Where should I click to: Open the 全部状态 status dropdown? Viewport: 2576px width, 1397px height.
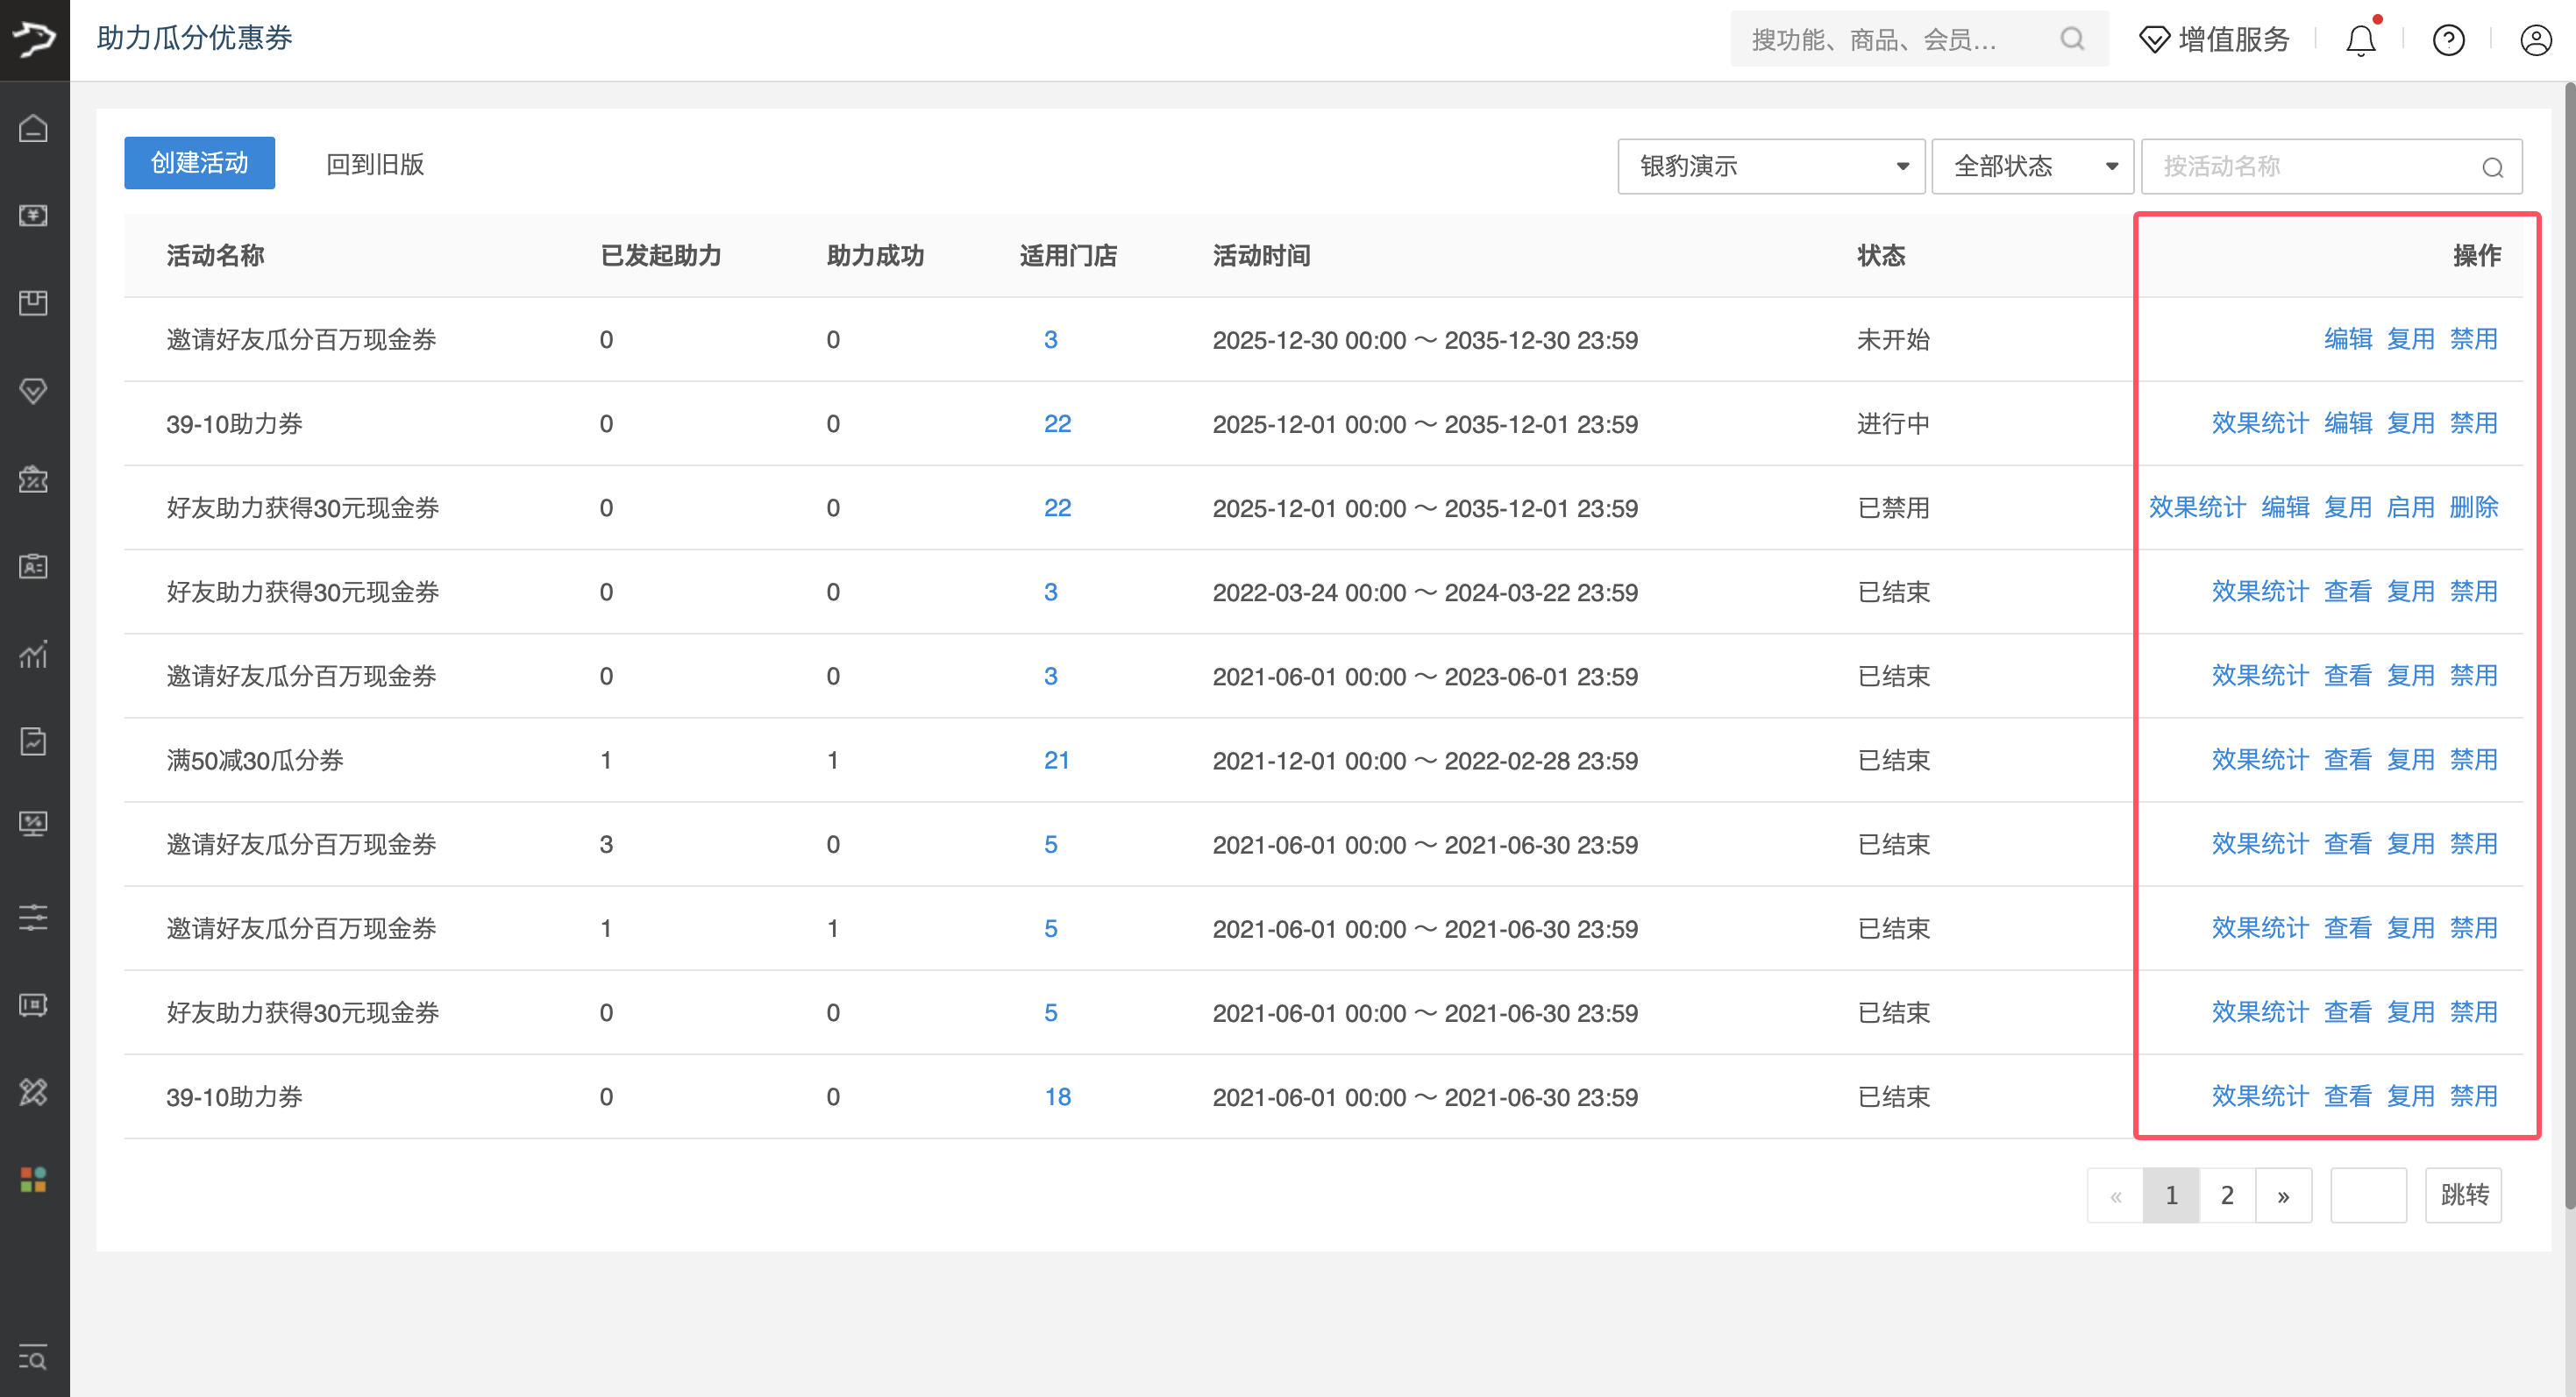[2032, 166]
